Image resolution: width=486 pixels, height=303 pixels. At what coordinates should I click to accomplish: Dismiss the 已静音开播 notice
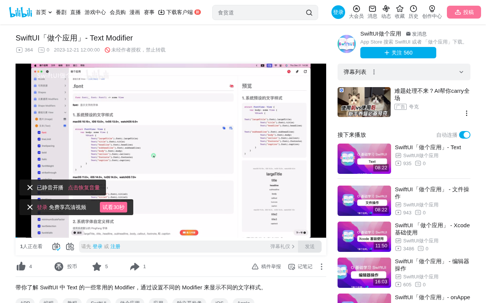[x=30, y=187]
